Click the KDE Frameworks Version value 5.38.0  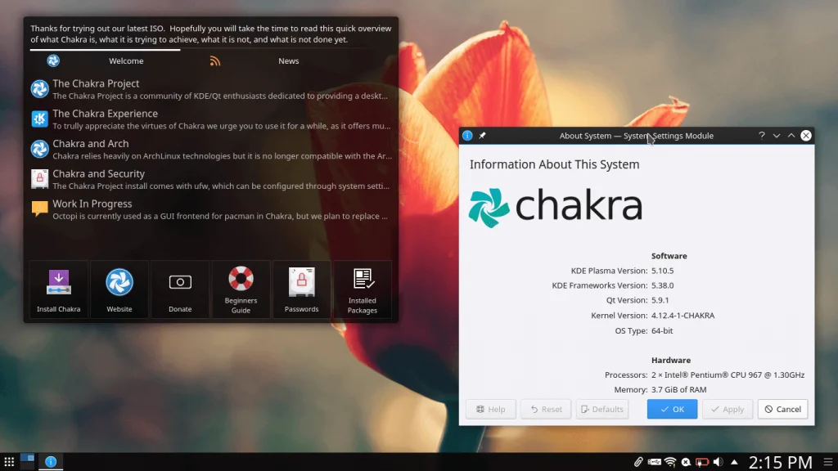(x=662, y=285)
